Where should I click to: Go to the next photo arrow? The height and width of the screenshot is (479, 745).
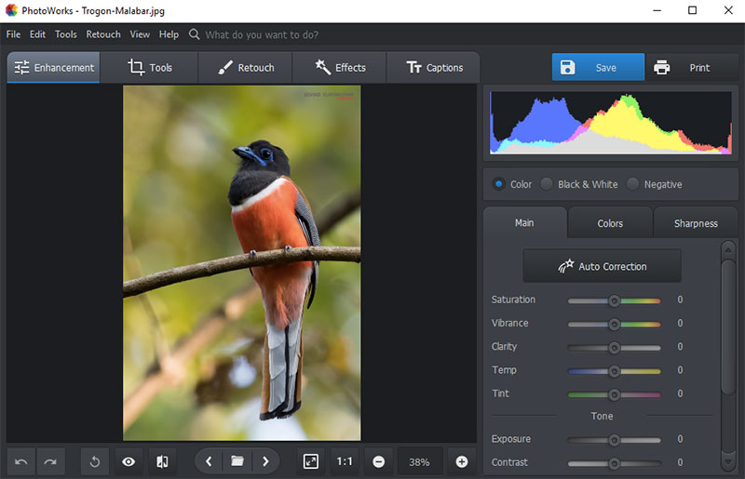pyautogui.click(x=265, y=461)
